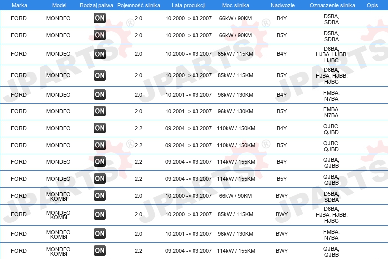The image size is (388, 259).
Task: Select BWY body code in the Kombi 85kW row
Action: pos(282,214)
